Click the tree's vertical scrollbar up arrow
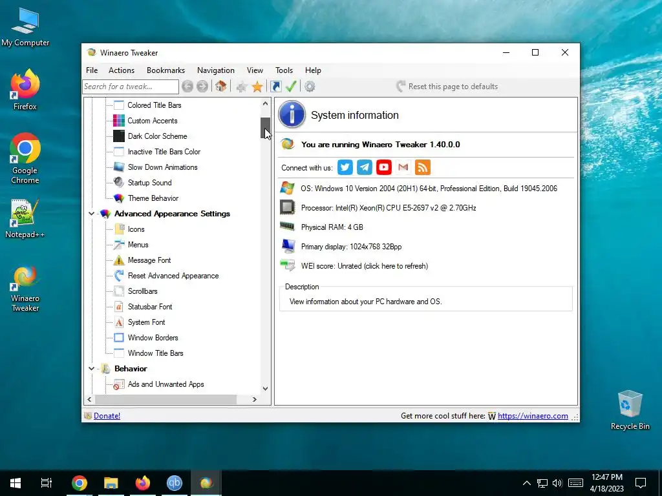Screen dimensions: 662x496 [x=265, y=104]
